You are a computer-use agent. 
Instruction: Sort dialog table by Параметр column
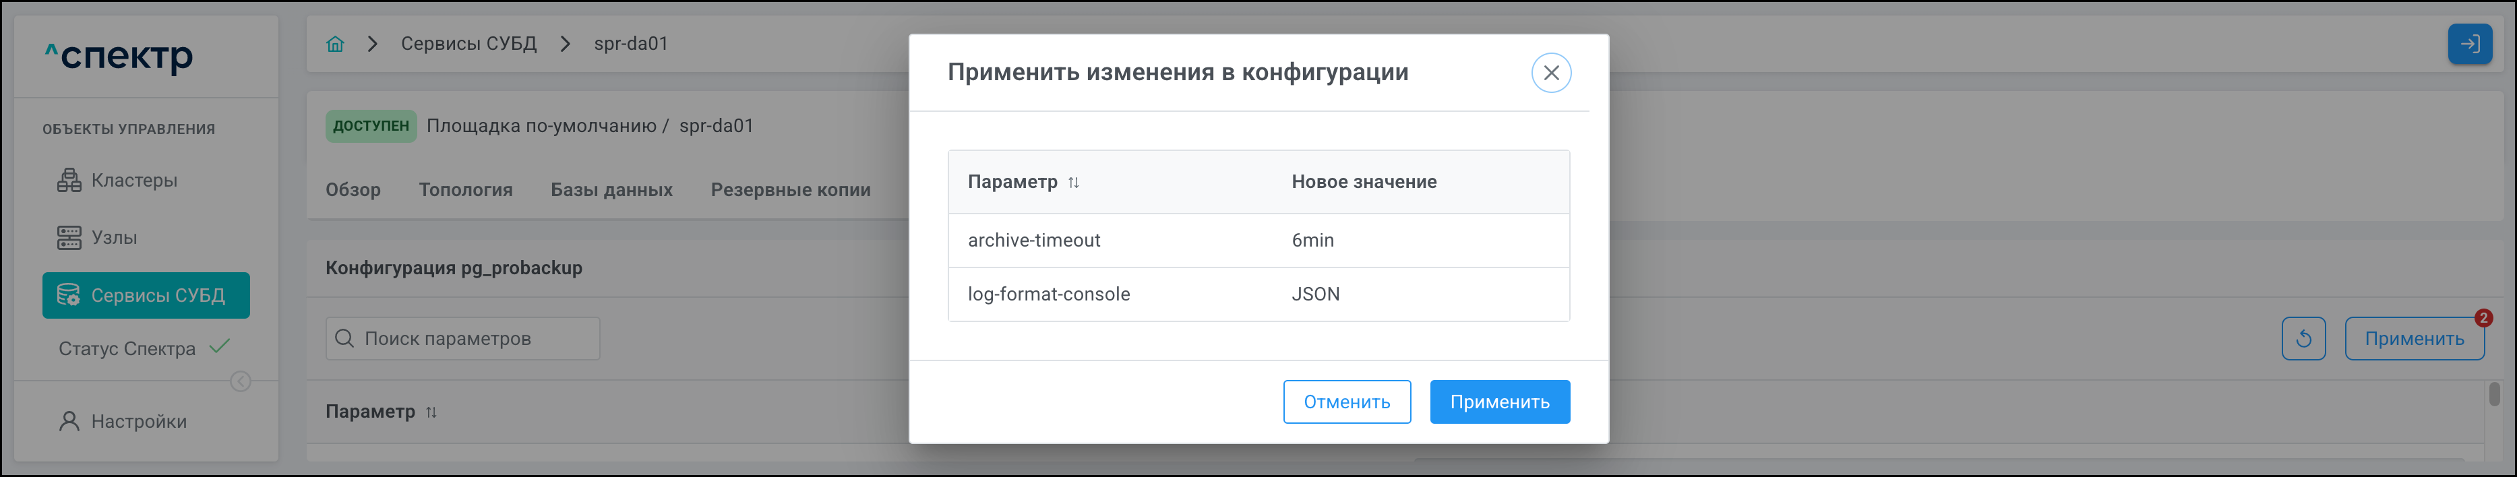pos(1073,183)
